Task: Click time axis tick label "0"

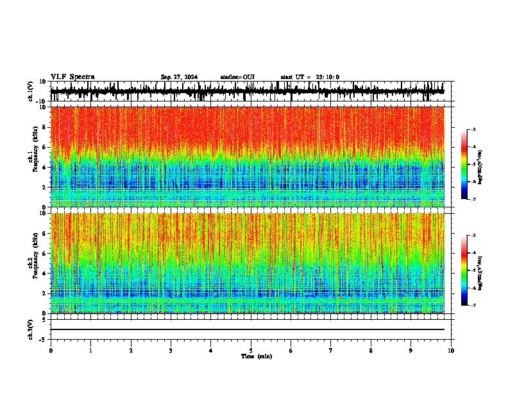Action: [51, 351]
